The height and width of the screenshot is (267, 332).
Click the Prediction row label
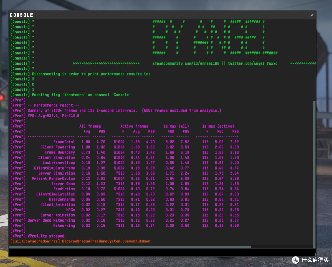tap(64, 189)
